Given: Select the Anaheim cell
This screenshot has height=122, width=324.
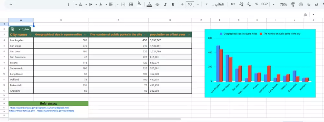Looking at the screenshot, I should click(x=21, y=91).
